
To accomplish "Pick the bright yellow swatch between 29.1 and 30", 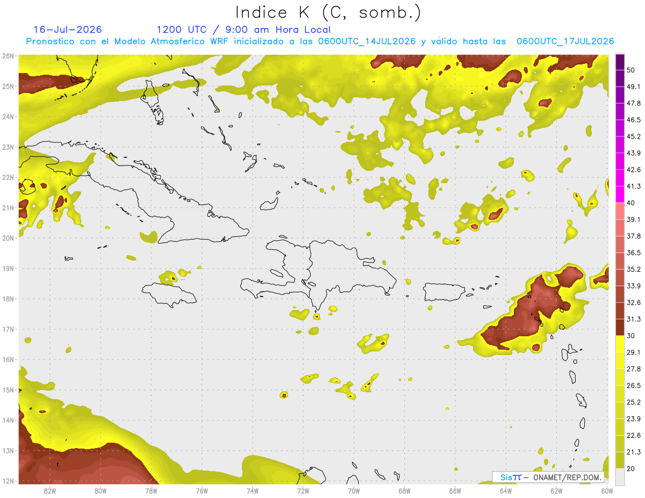I will click(620, 344).
